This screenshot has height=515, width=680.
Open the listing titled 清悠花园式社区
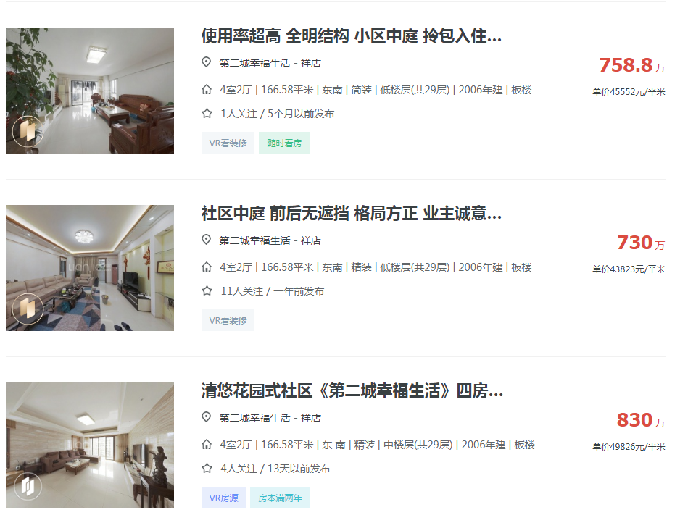coord(352,391)
